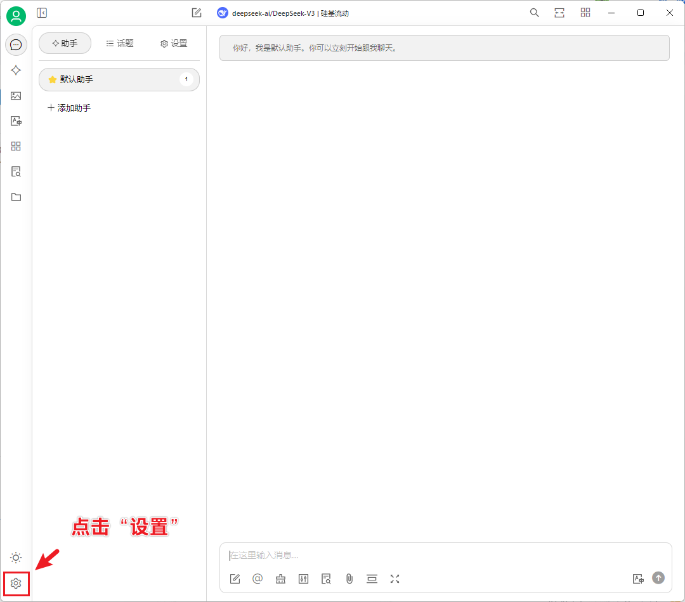Screen dimensions: 685x602
Task: Open the files folder sidebar icon
Action: tap(16, 197)
